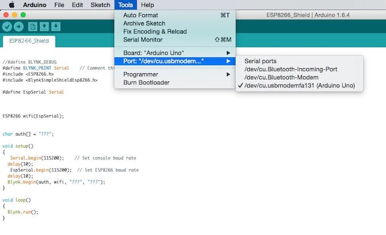
Task: Select Auto Format in Tools menu
Action: pos(175,15)
